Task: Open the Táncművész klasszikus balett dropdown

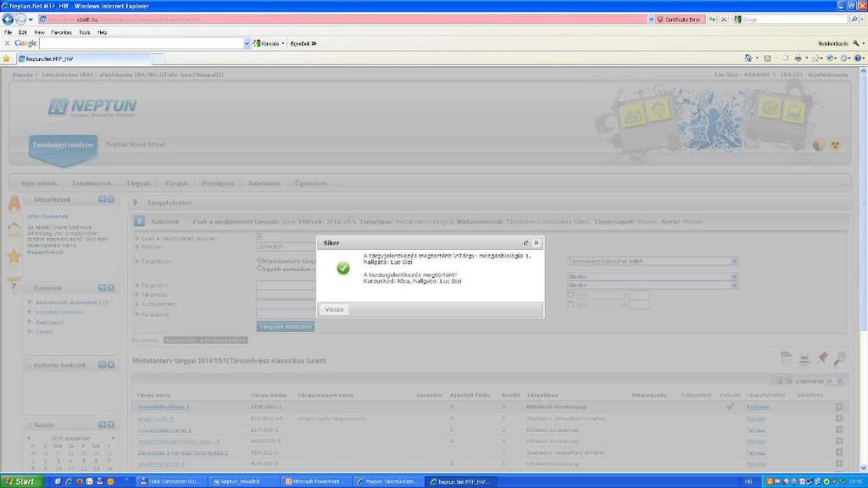Action: click(x=653, y=261)
